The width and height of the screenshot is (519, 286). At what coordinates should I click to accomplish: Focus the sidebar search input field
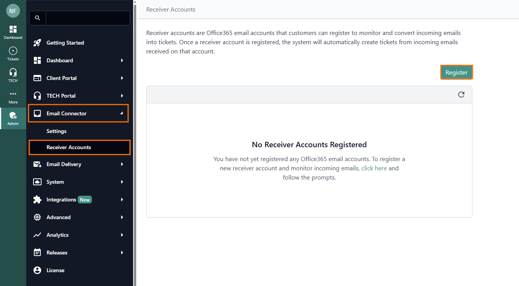pos(88,18)
